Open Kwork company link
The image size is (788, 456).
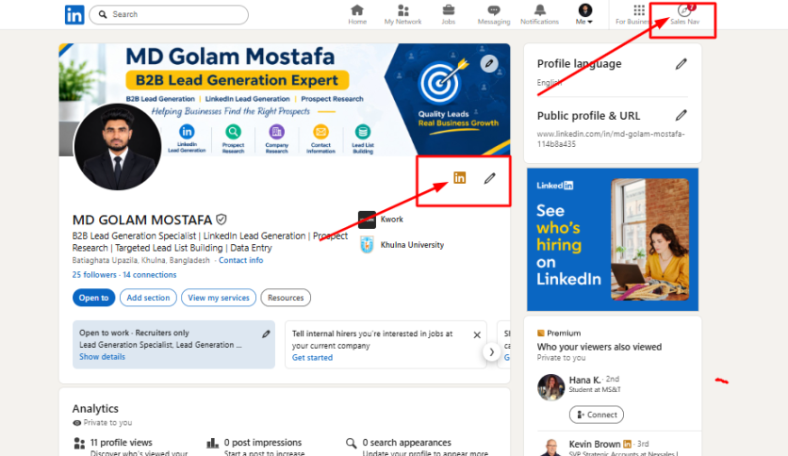(x=391, y=220)
